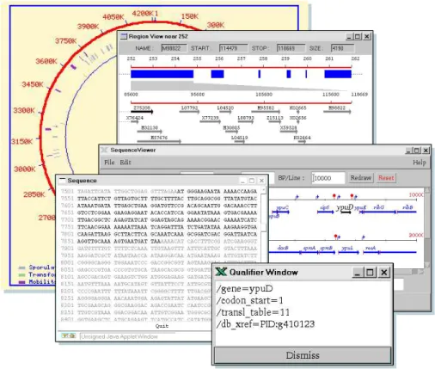Select the M95582 sequence arrow
The image size is (435, 369).
[266, 112]
